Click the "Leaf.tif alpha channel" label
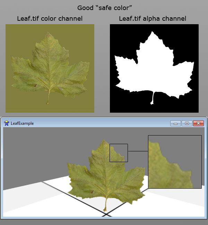The height and width of the screenshot is (225, 208). [153, 19]
